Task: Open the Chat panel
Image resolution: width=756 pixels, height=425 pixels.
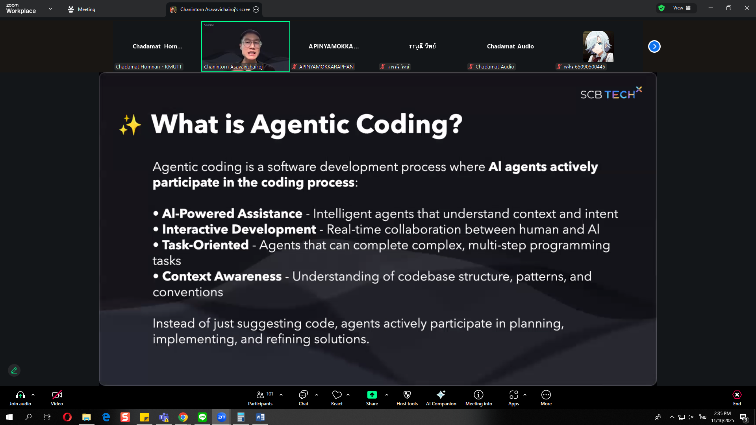Action: point(303,397)
